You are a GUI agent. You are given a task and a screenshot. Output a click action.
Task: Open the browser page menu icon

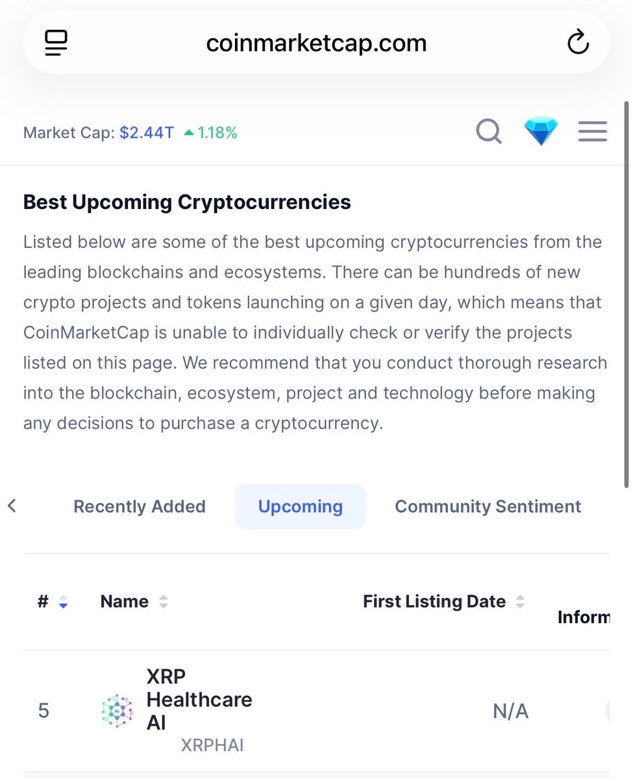point(56,43)
